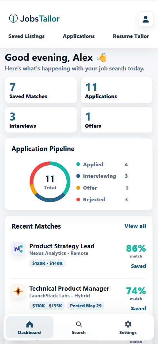Open the Saved Matches stat card
158x344 pixels.
(x=41, y=90)
